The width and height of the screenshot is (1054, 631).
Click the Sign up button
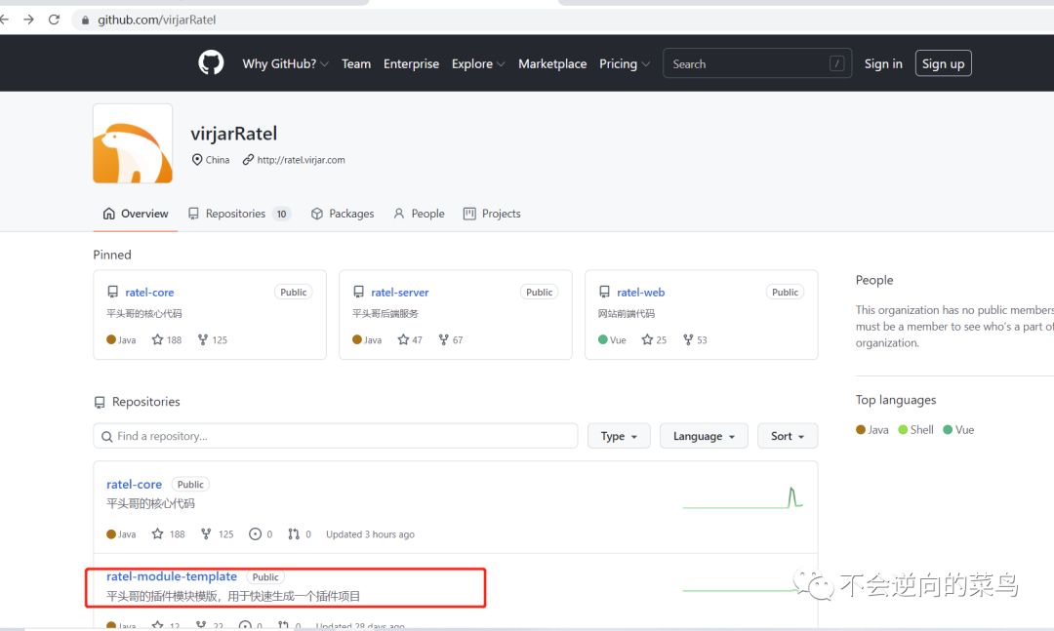tap(943, 63)
